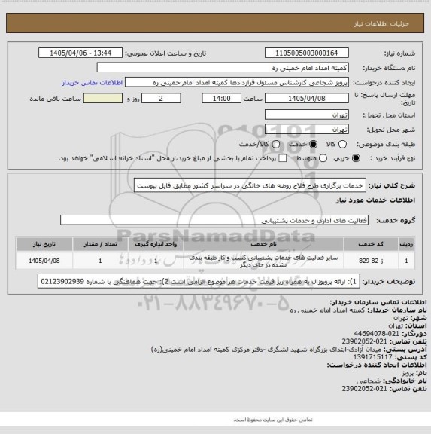Click the yellow remaining hours field
The width and height of the screenshot is (431, 434).
pyautogui.click(x=103, y=99)
